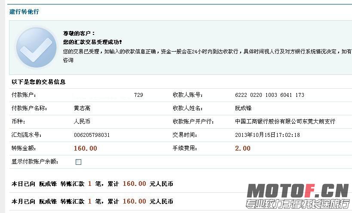The width and height of the screenshot is (352, 213).
Task: Click payer account ending 729
Action: [x=138, y=95]
